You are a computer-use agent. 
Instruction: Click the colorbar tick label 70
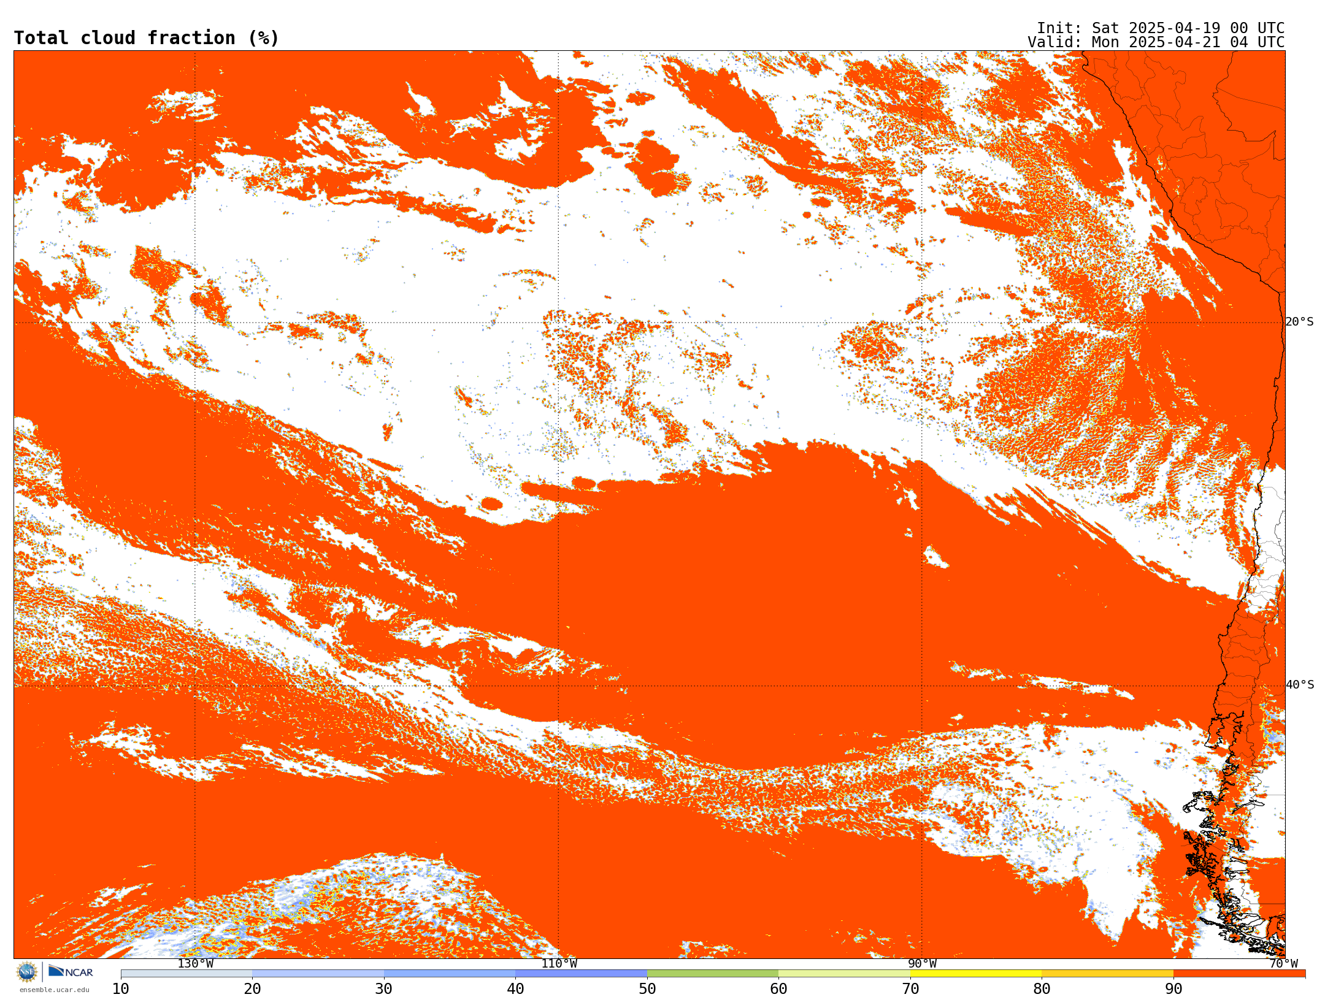pyautogui.click(x=910, y=989)
